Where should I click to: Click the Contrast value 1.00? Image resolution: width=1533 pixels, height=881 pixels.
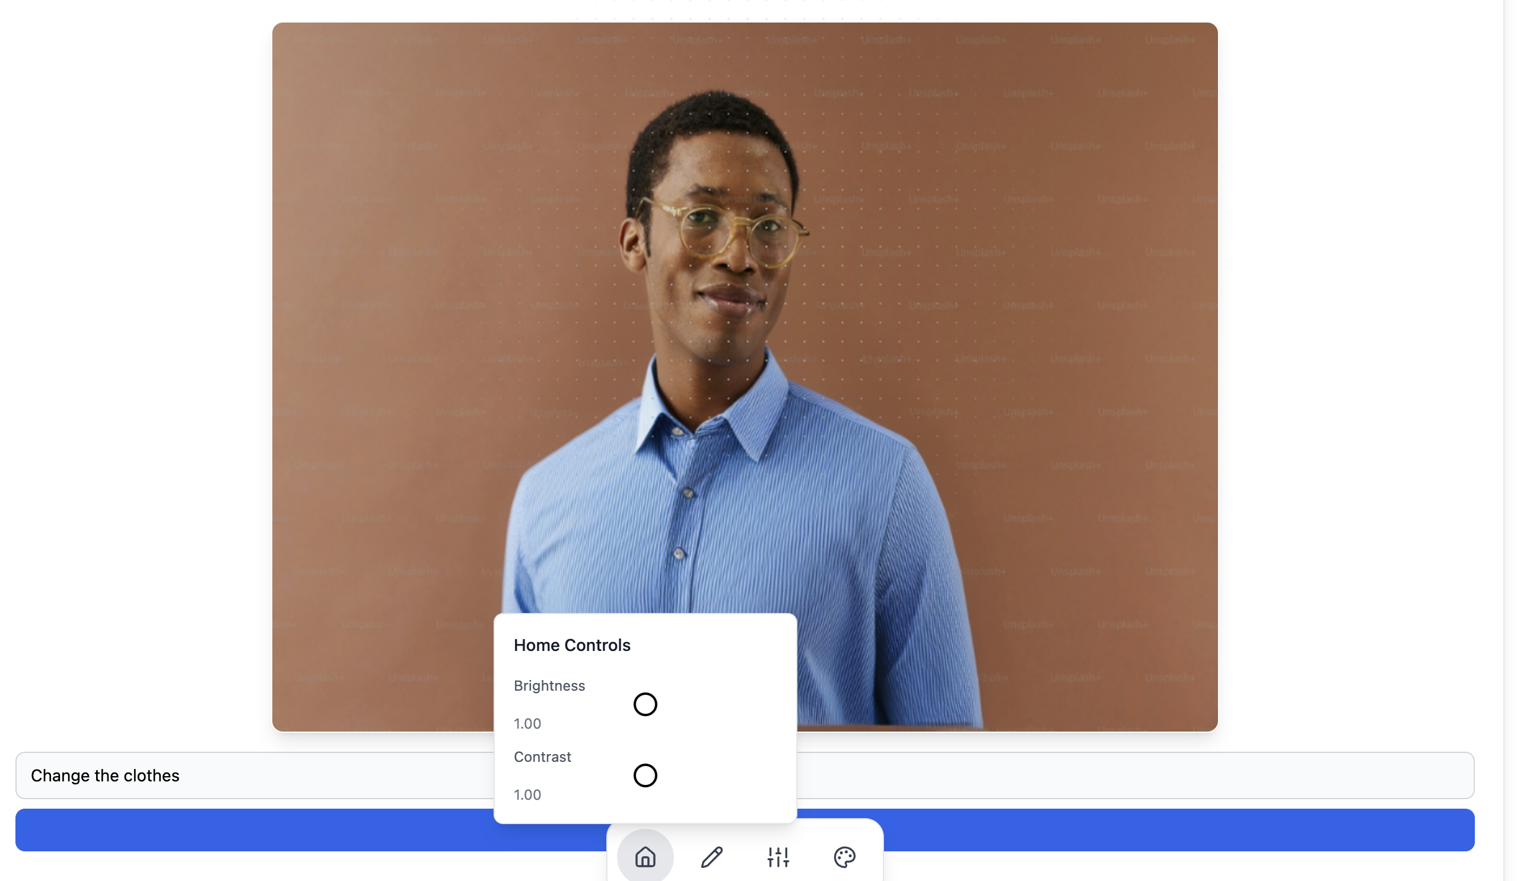[527, 794]
